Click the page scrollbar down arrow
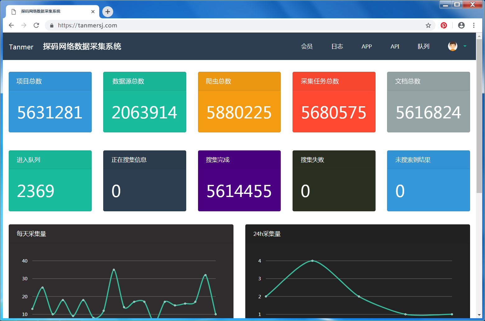 479,315
